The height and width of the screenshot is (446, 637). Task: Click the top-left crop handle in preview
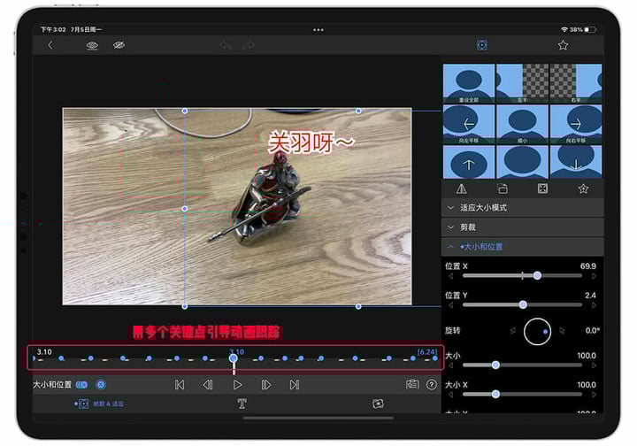[x=185, y=111]
